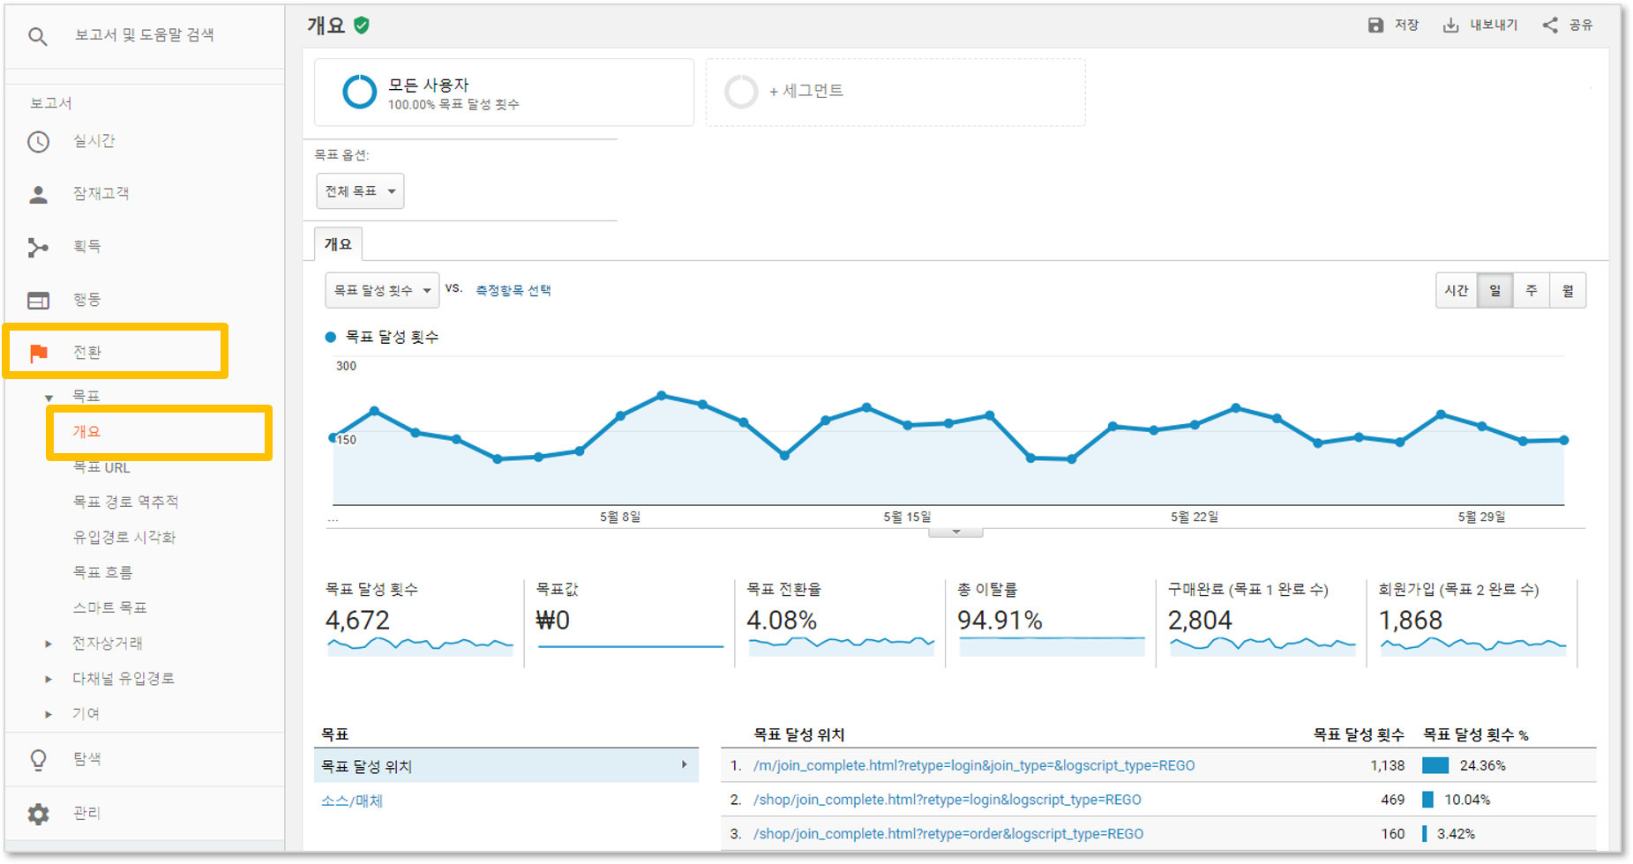Open the 탐색 lightbulb icon

click(x=38, y=758)
